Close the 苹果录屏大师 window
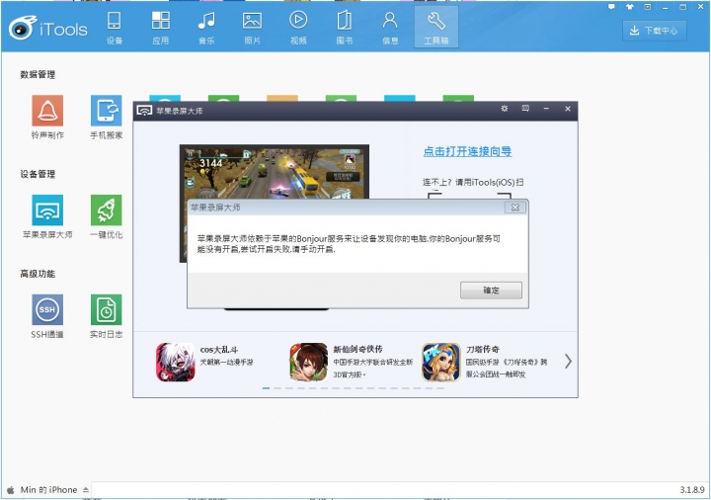 click(567, 109)
